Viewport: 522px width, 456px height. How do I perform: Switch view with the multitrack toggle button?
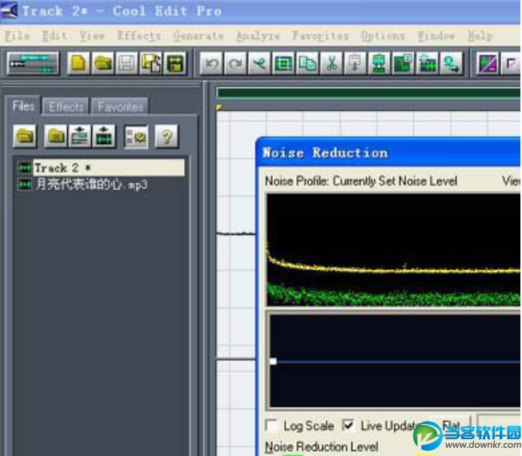point(33,63)
